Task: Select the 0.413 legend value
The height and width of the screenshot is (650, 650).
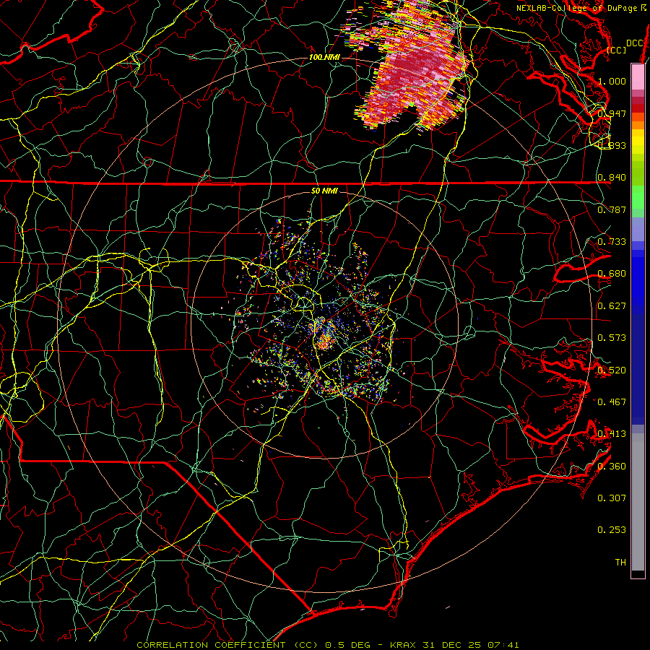Action: coord(612,434)
